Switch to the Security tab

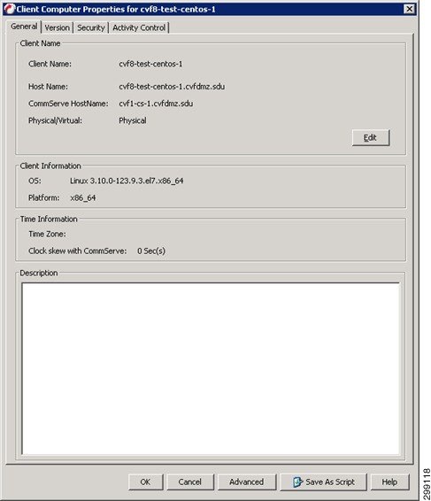click(x=91, y=27)
